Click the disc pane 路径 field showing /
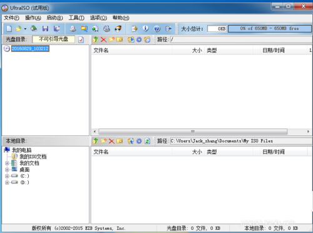The width and height of the screenshot is (313, 233). click(241, 39)
